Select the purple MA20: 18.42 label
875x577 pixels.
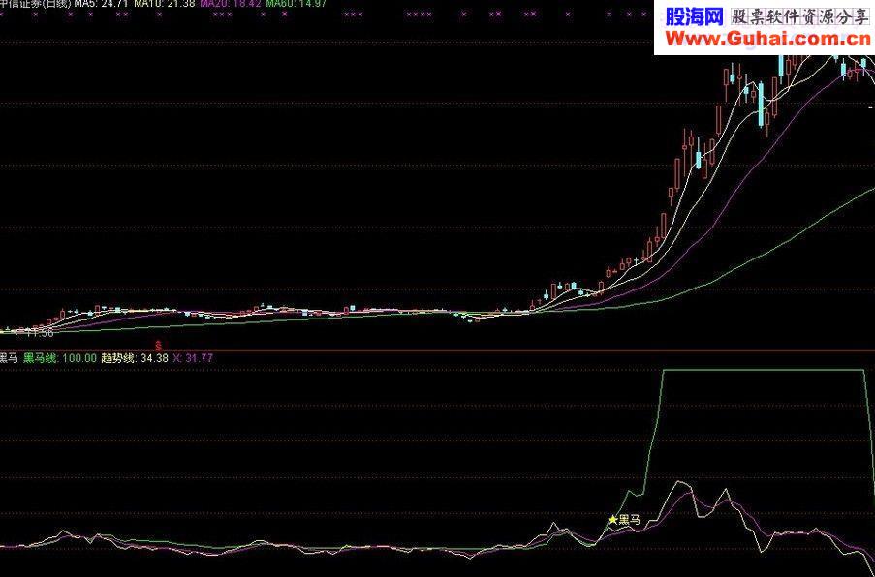click(x=231, y=3)
